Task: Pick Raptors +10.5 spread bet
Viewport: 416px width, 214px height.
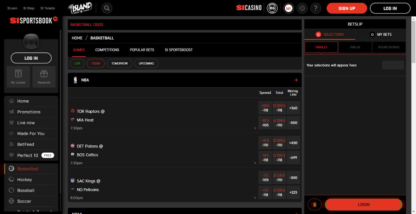Action: (265, 108)
